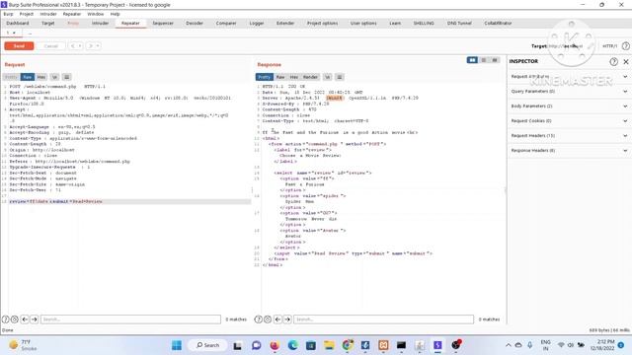The width and height of the screenshot is (632, 355).
Task: Toggle non-printable characters (\n) in Response panel
Action: [327, 77]
